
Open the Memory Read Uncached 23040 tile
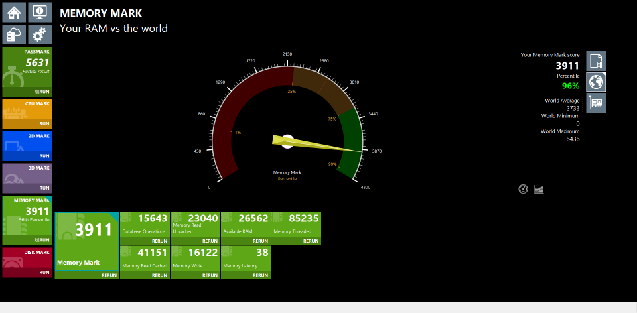point(195,225)
